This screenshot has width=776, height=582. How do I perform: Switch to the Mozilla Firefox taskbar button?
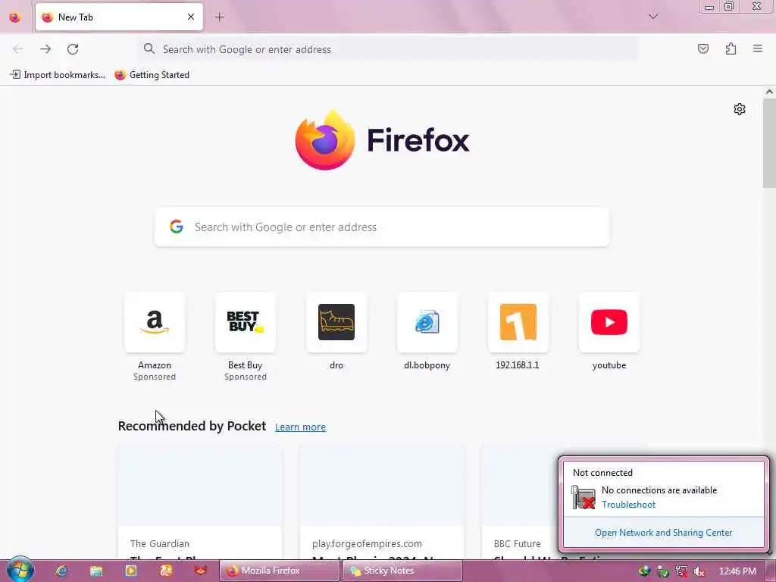tap(280, 571)
